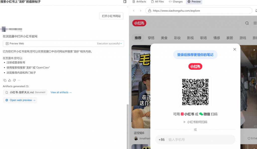The width and height of the screenshot is (257, 149).
Task: Click the browser preview forward arrow
Action: click(141, 11)
